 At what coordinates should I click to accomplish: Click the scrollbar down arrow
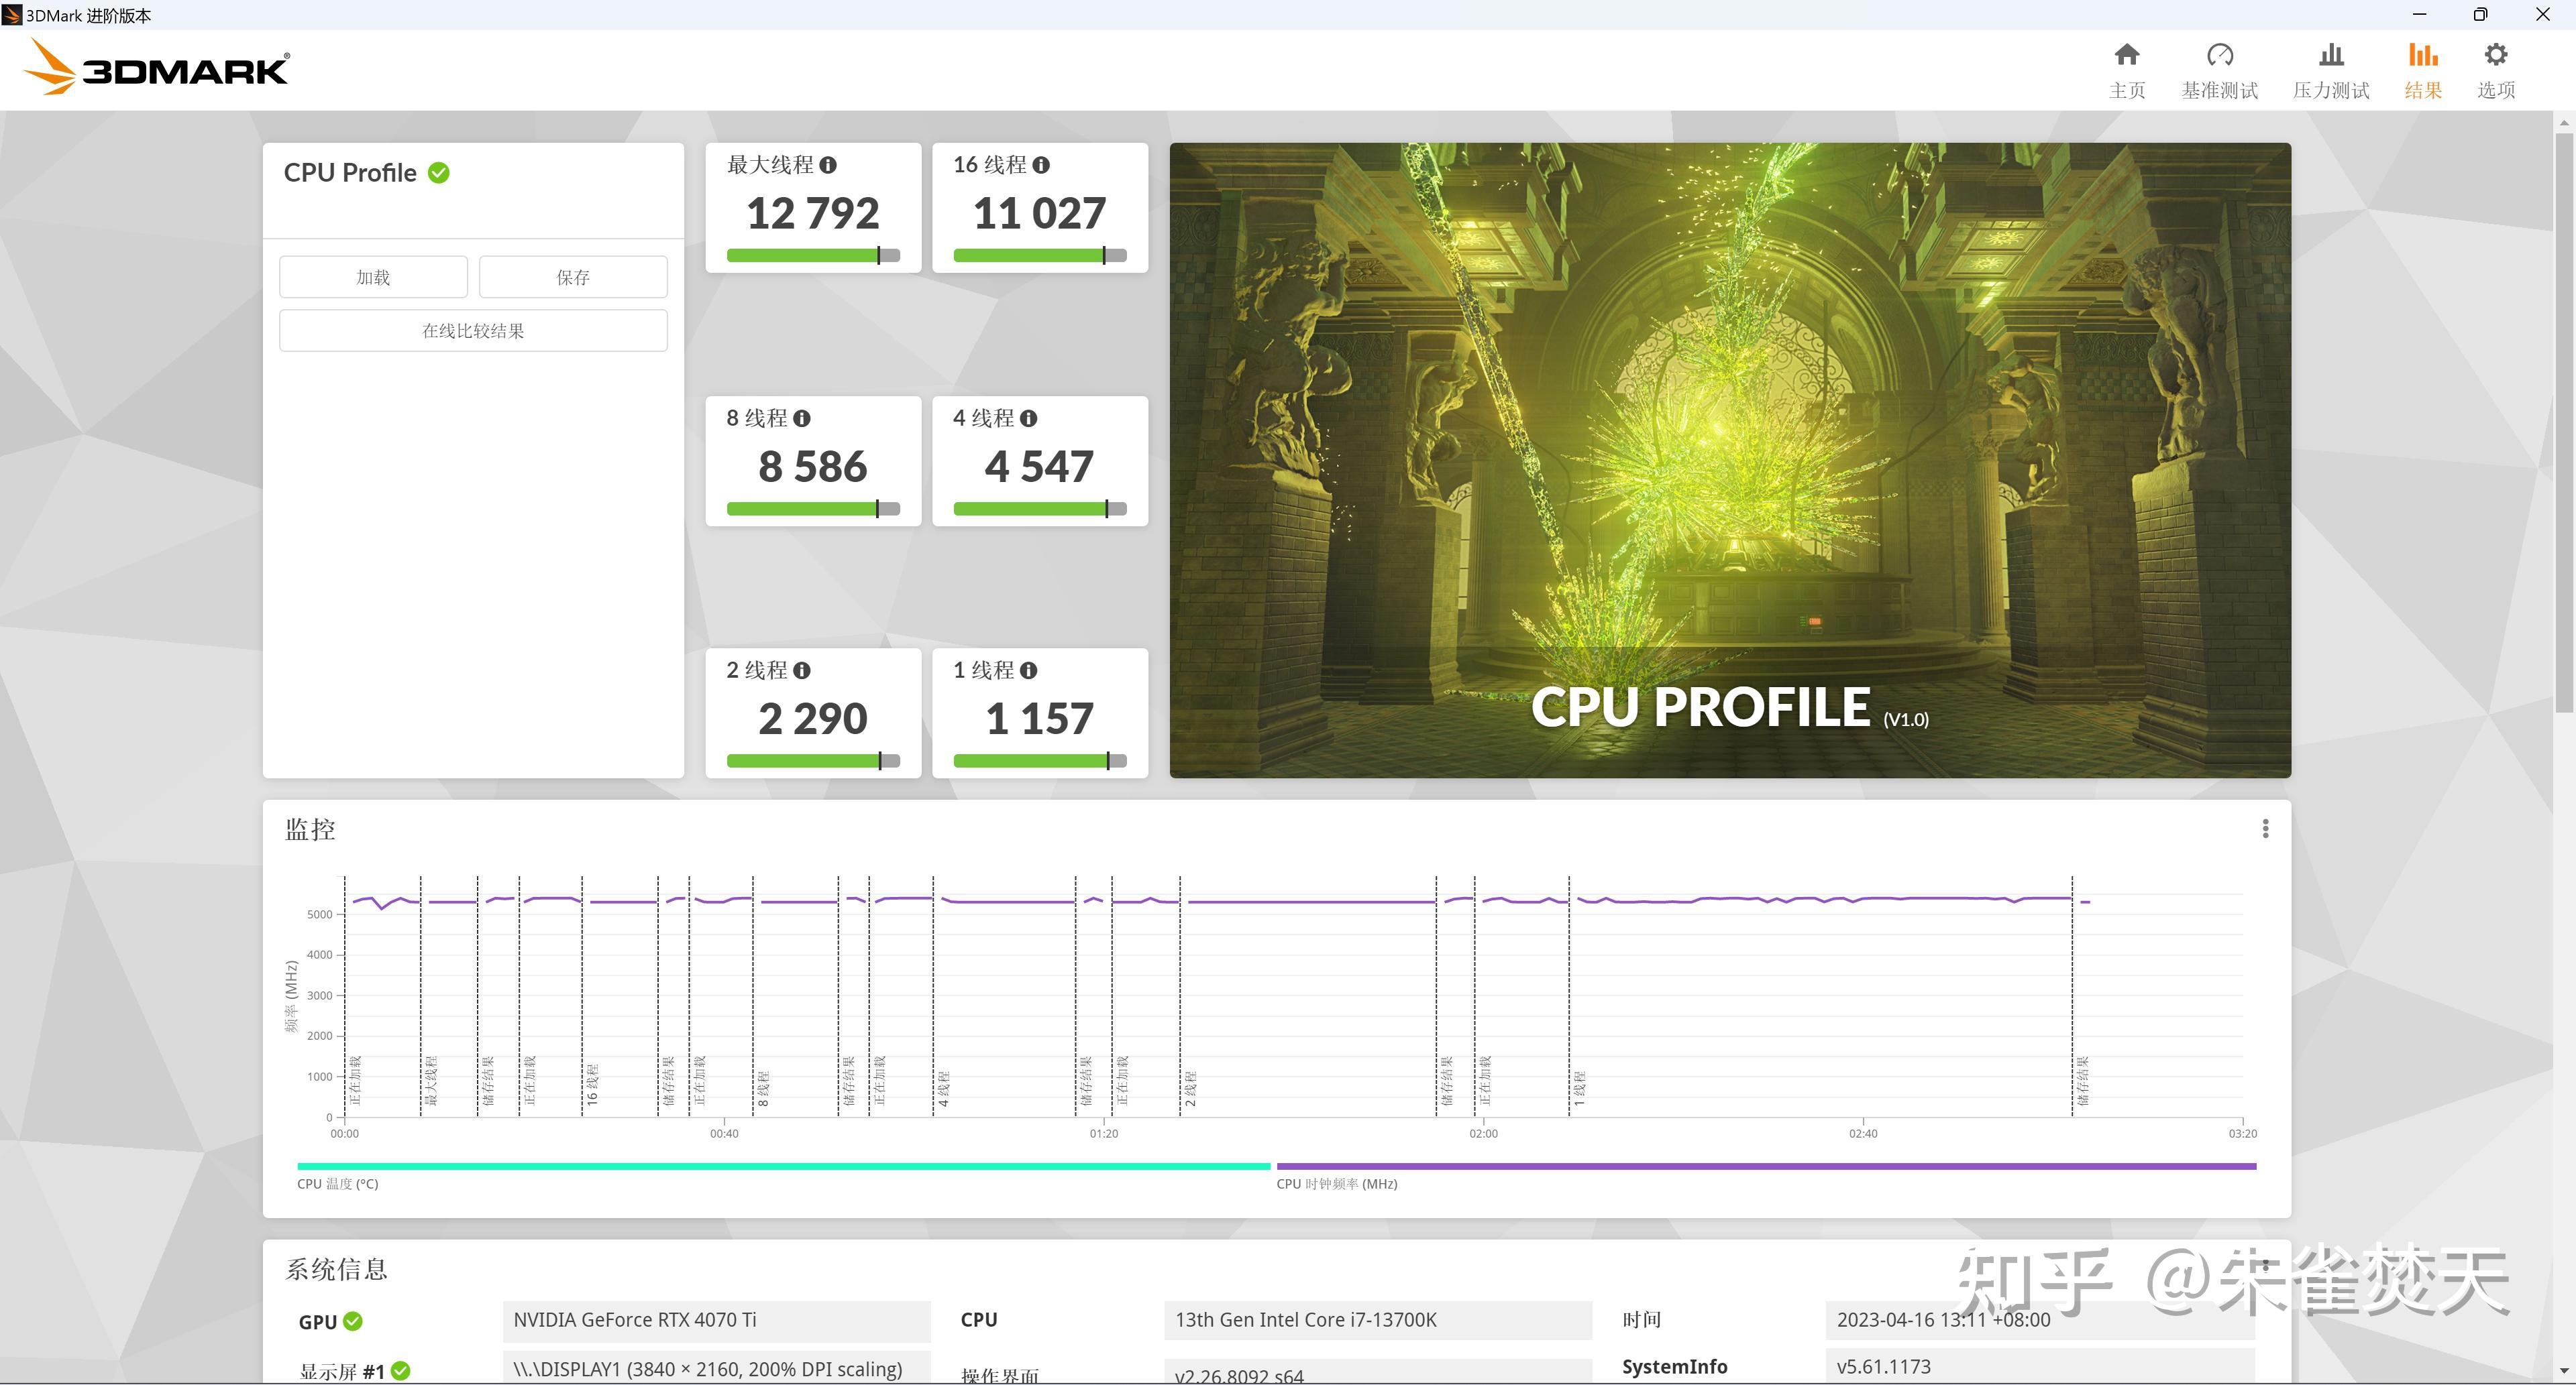coord(2564,1371)
